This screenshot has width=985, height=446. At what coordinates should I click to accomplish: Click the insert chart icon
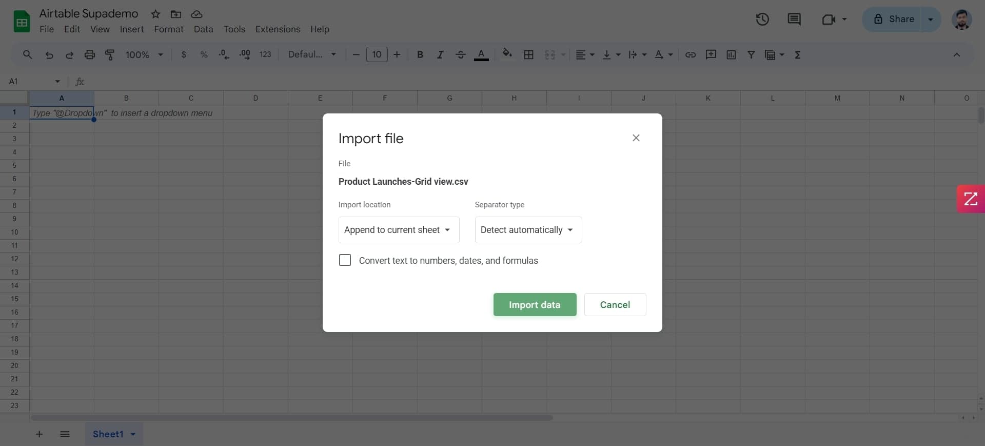point(731,54)
